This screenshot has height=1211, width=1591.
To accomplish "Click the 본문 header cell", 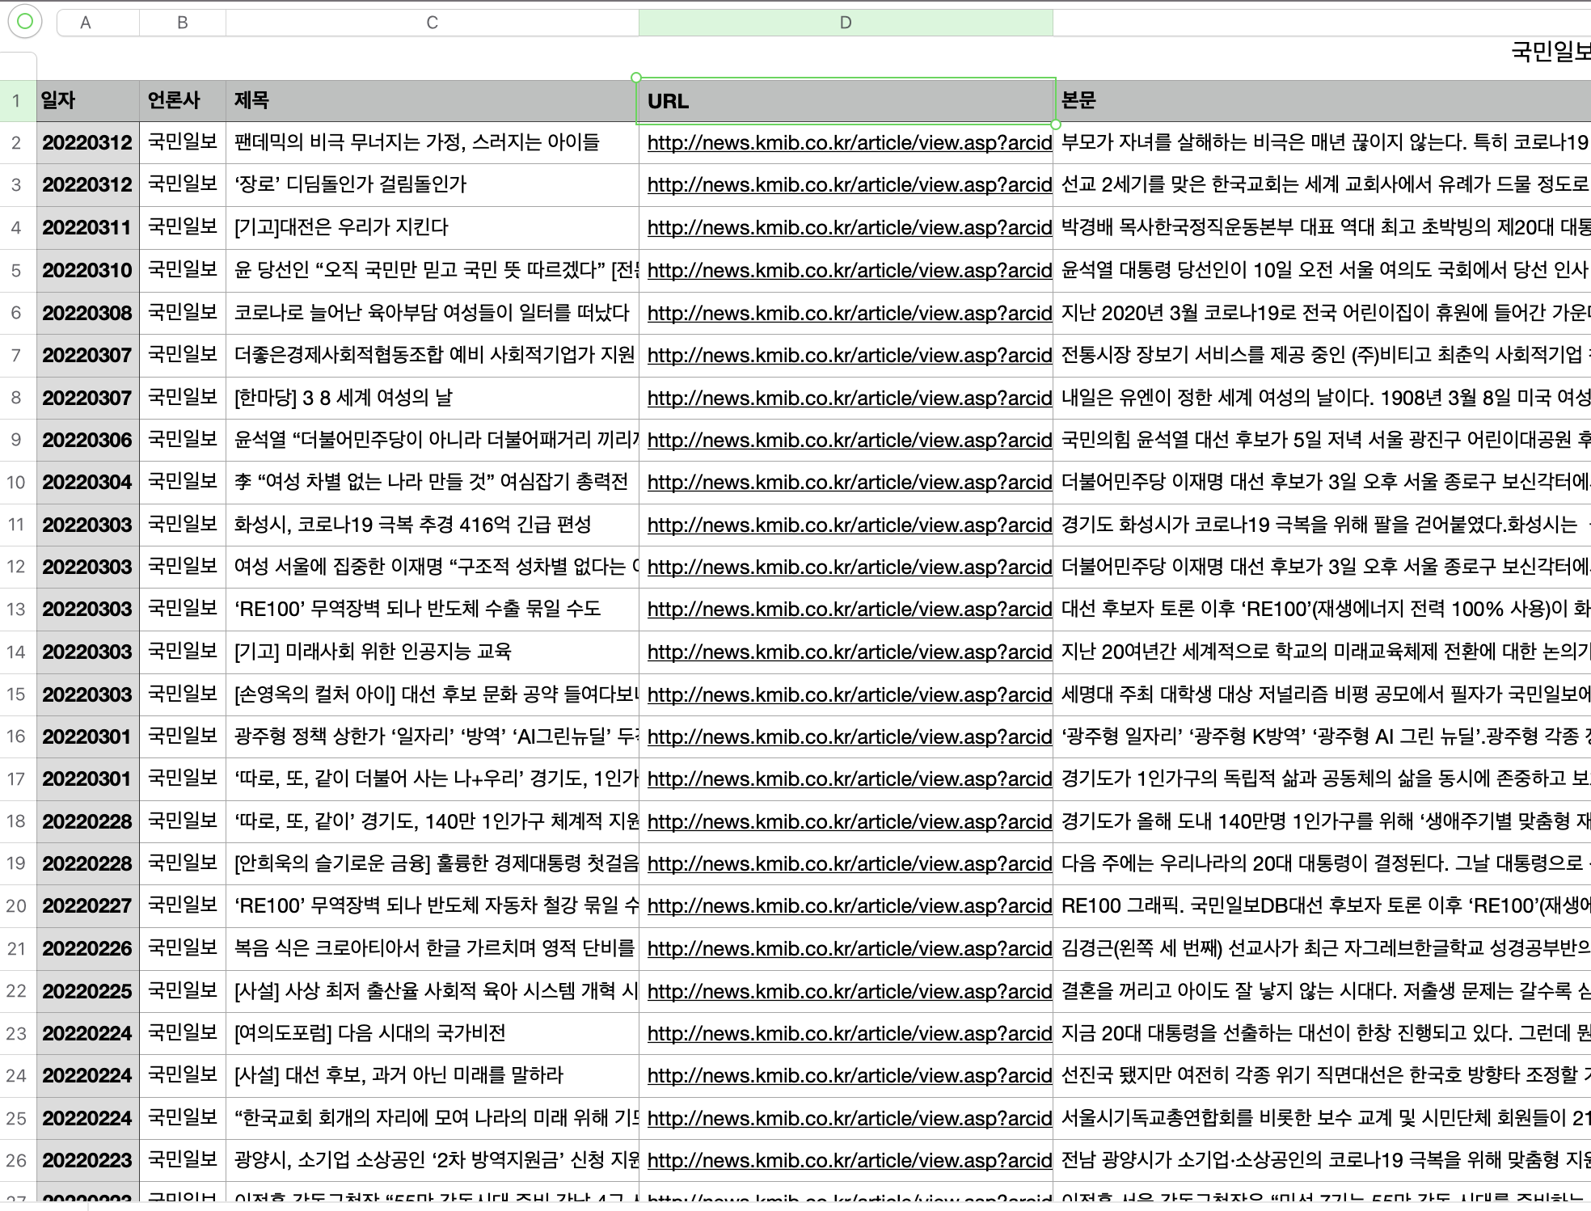I will click(x=1322, y=101).
